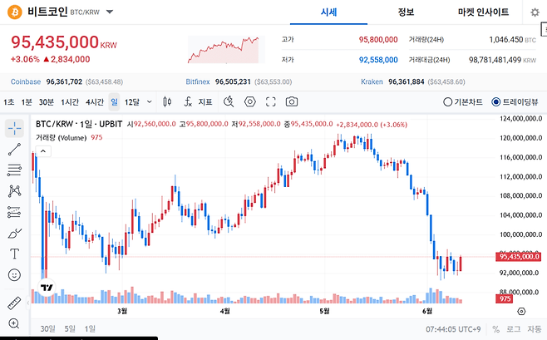Image resolution: width=547 pixels, height=340 pixels.
Task: Expand the BTC/KRW market dropdown arrow
Action: tap(110, 12)
